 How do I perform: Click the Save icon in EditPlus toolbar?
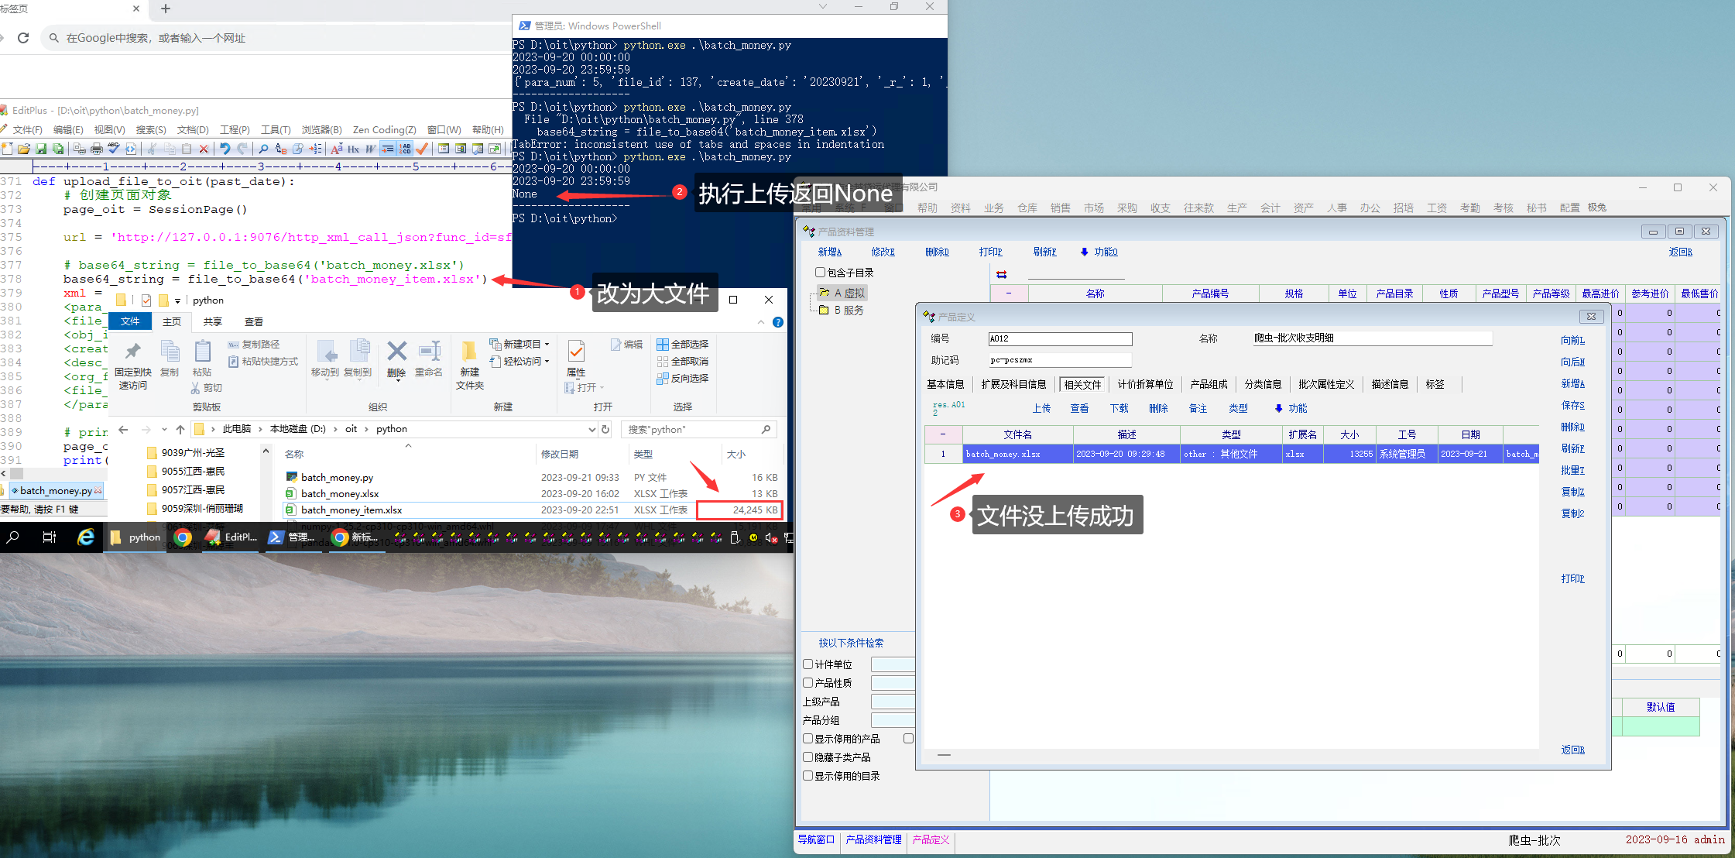click(x=41, y=149)
